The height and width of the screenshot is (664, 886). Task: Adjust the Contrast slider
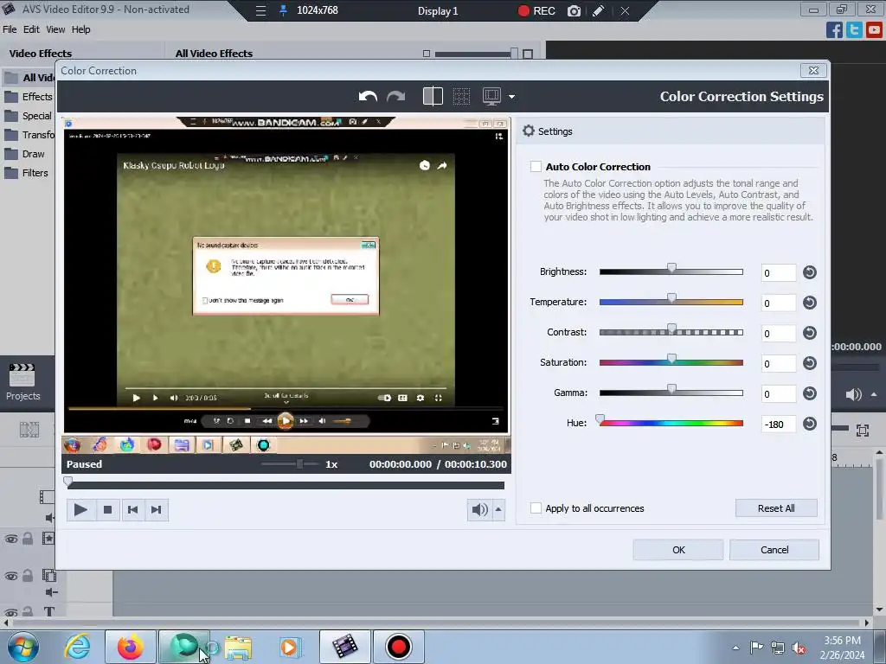click(x=671, y=329)
